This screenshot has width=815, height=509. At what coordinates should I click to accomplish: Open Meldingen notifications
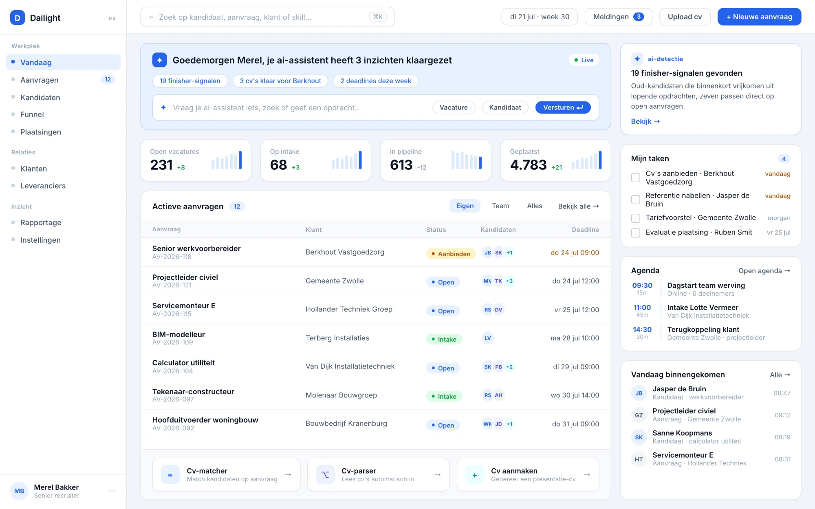[x=618, y=17]
